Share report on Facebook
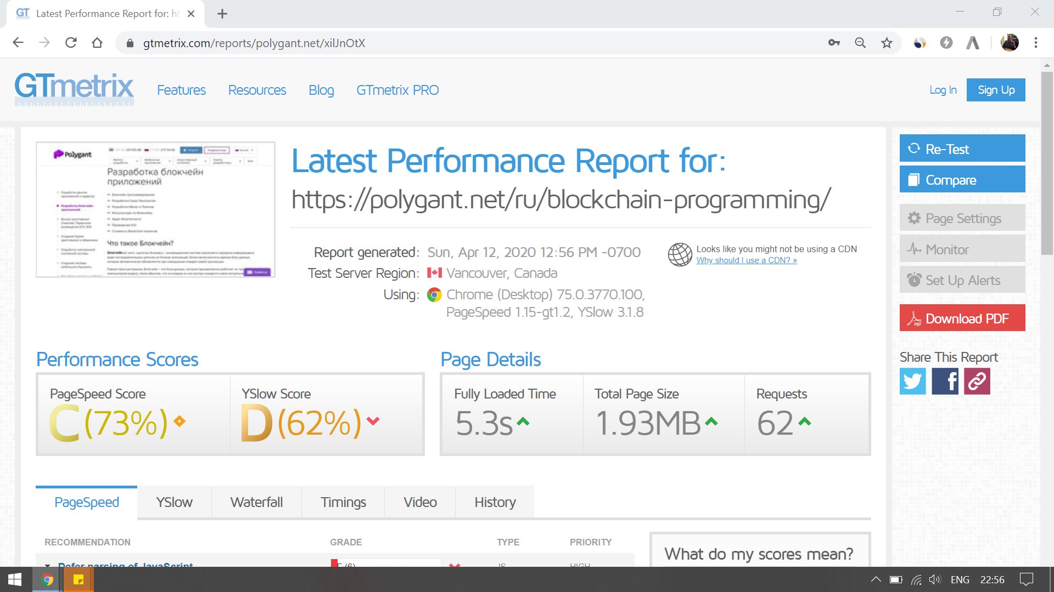 click(x=945, y=381)
